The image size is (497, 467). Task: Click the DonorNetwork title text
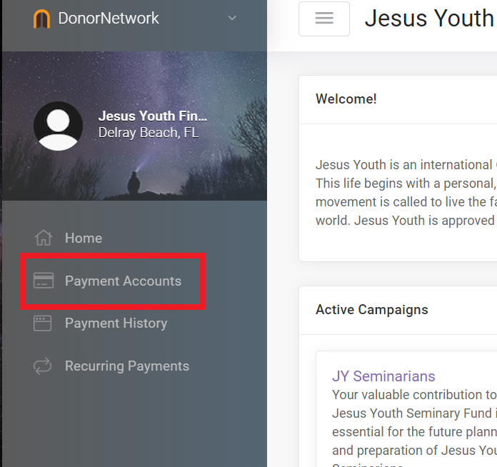(109, 18)
